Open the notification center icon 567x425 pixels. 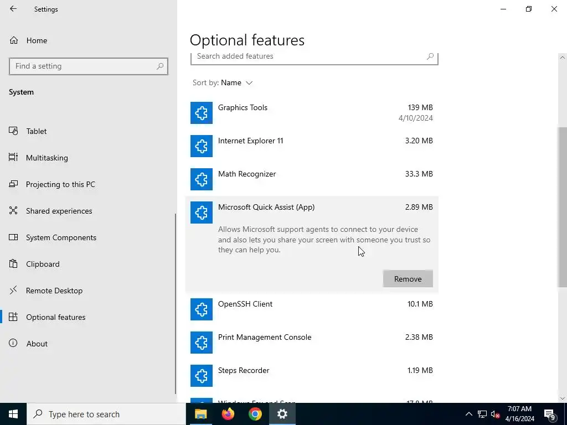[550, 414]
